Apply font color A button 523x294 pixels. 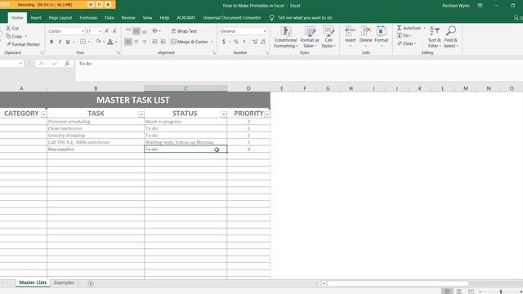point(110,42)
